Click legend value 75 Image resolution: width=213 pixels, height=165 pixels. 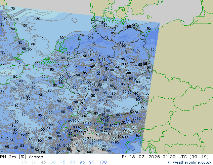[62, 162]
